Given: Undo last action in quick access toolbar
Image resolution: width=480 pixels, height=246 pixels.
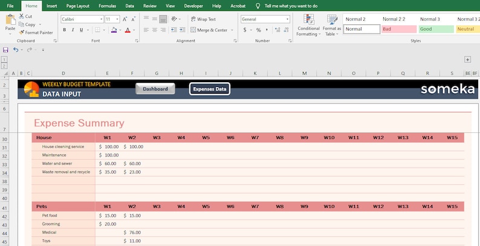Looking at the screenshot, I should point(16,50).
